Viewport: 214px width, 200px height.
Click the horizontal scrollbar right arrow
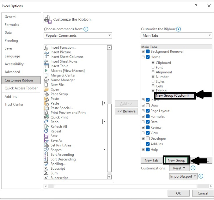point(211,186)
